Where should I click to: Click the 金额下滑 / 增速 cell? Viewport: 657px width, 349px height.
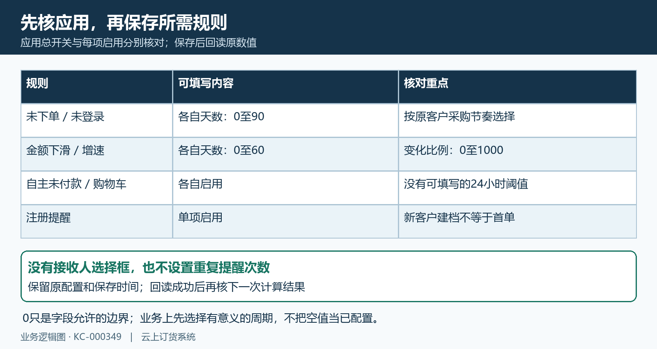[96, 154]
